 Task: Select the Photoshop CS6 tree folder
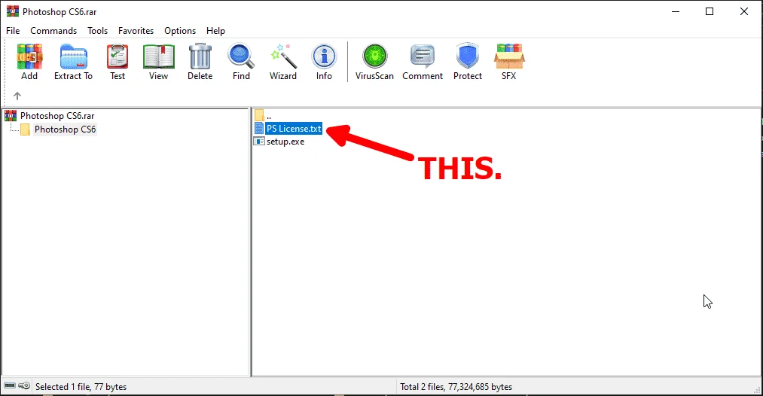tap(66, 129)
